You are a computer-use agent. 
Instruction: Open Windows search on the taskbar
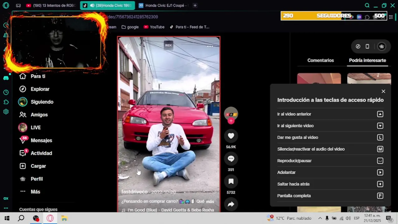(x=21, y=218)
